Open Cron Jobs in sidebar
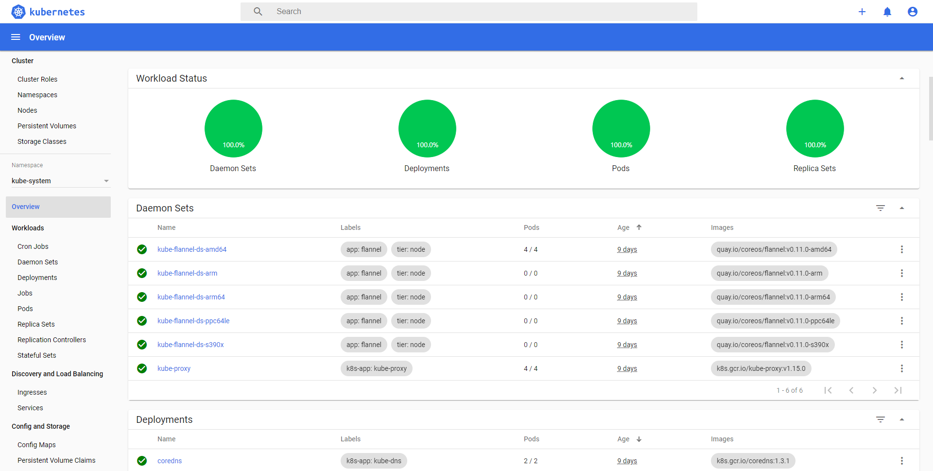 click(x=33, y=246)
